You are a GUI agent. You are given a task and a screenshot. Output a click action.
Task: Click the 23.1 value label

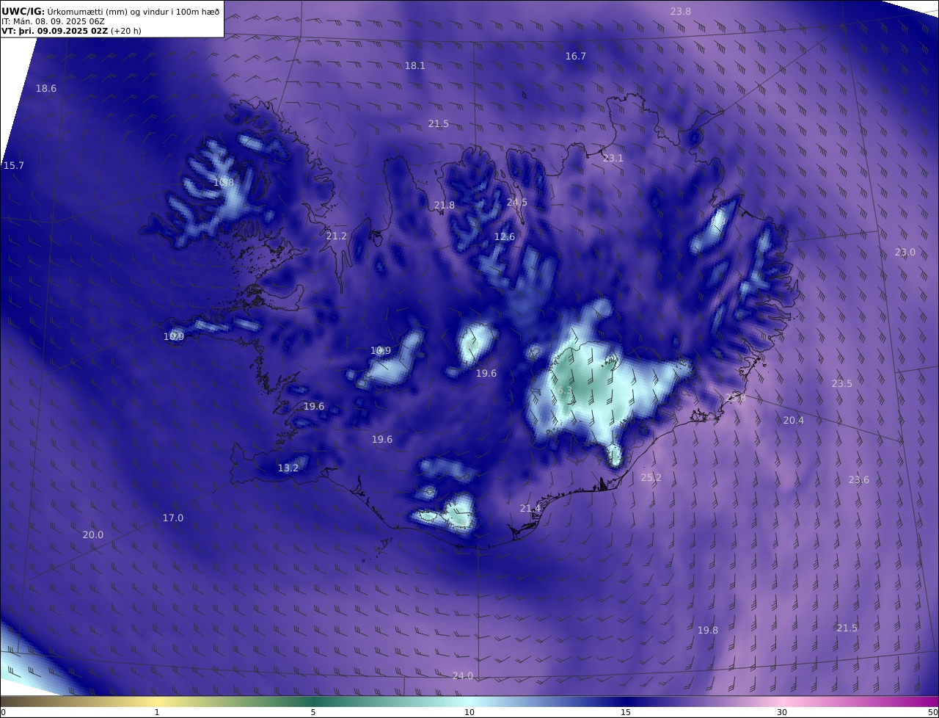[613, 159]
